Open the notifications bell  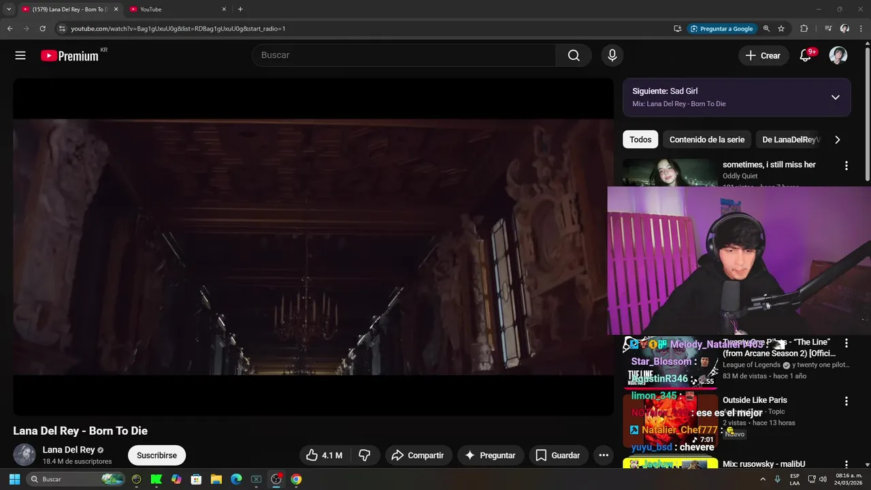pyautogui.click(x=806, y=56)
